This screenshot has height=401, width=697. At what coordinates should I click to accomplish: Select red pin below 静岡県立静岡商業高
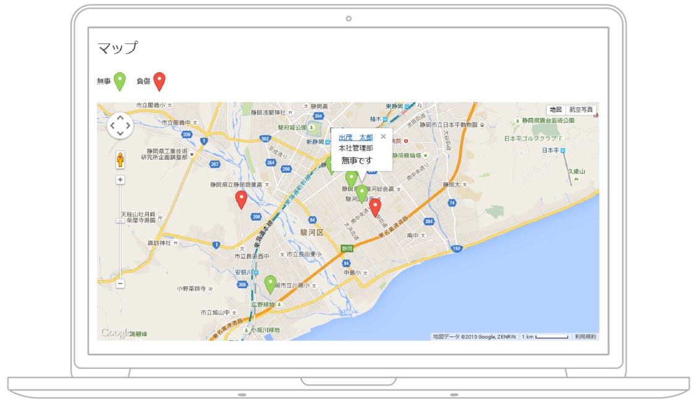click(241, 200)
